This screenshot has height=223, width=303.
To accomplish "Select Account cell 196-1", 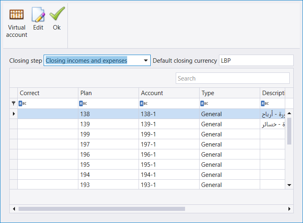I will click(x=169, y=154).
